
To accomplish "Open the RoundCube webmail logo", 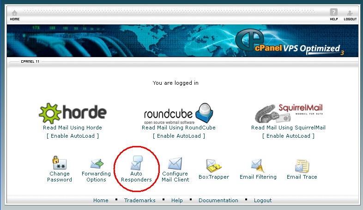I will tap(178, 114).
